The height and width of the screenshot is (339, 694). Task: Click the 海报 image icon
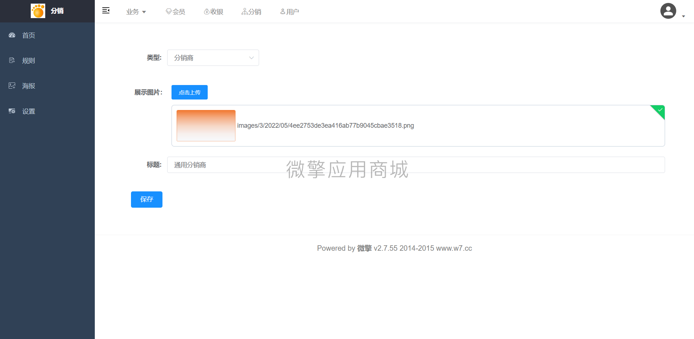click(12, 86)
